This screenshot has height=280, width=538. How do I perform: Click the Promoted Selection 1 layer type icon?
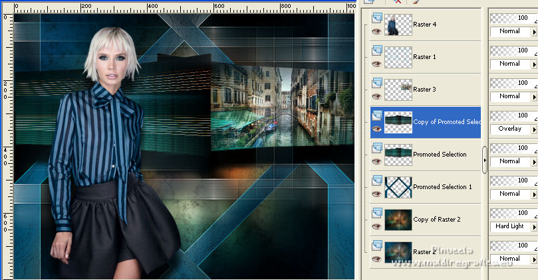tap(377, 180)
